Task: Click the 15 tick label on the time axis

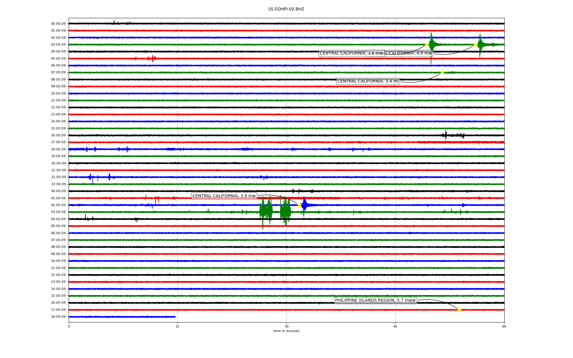Action: pyautogui.click(x=178, y=326)
